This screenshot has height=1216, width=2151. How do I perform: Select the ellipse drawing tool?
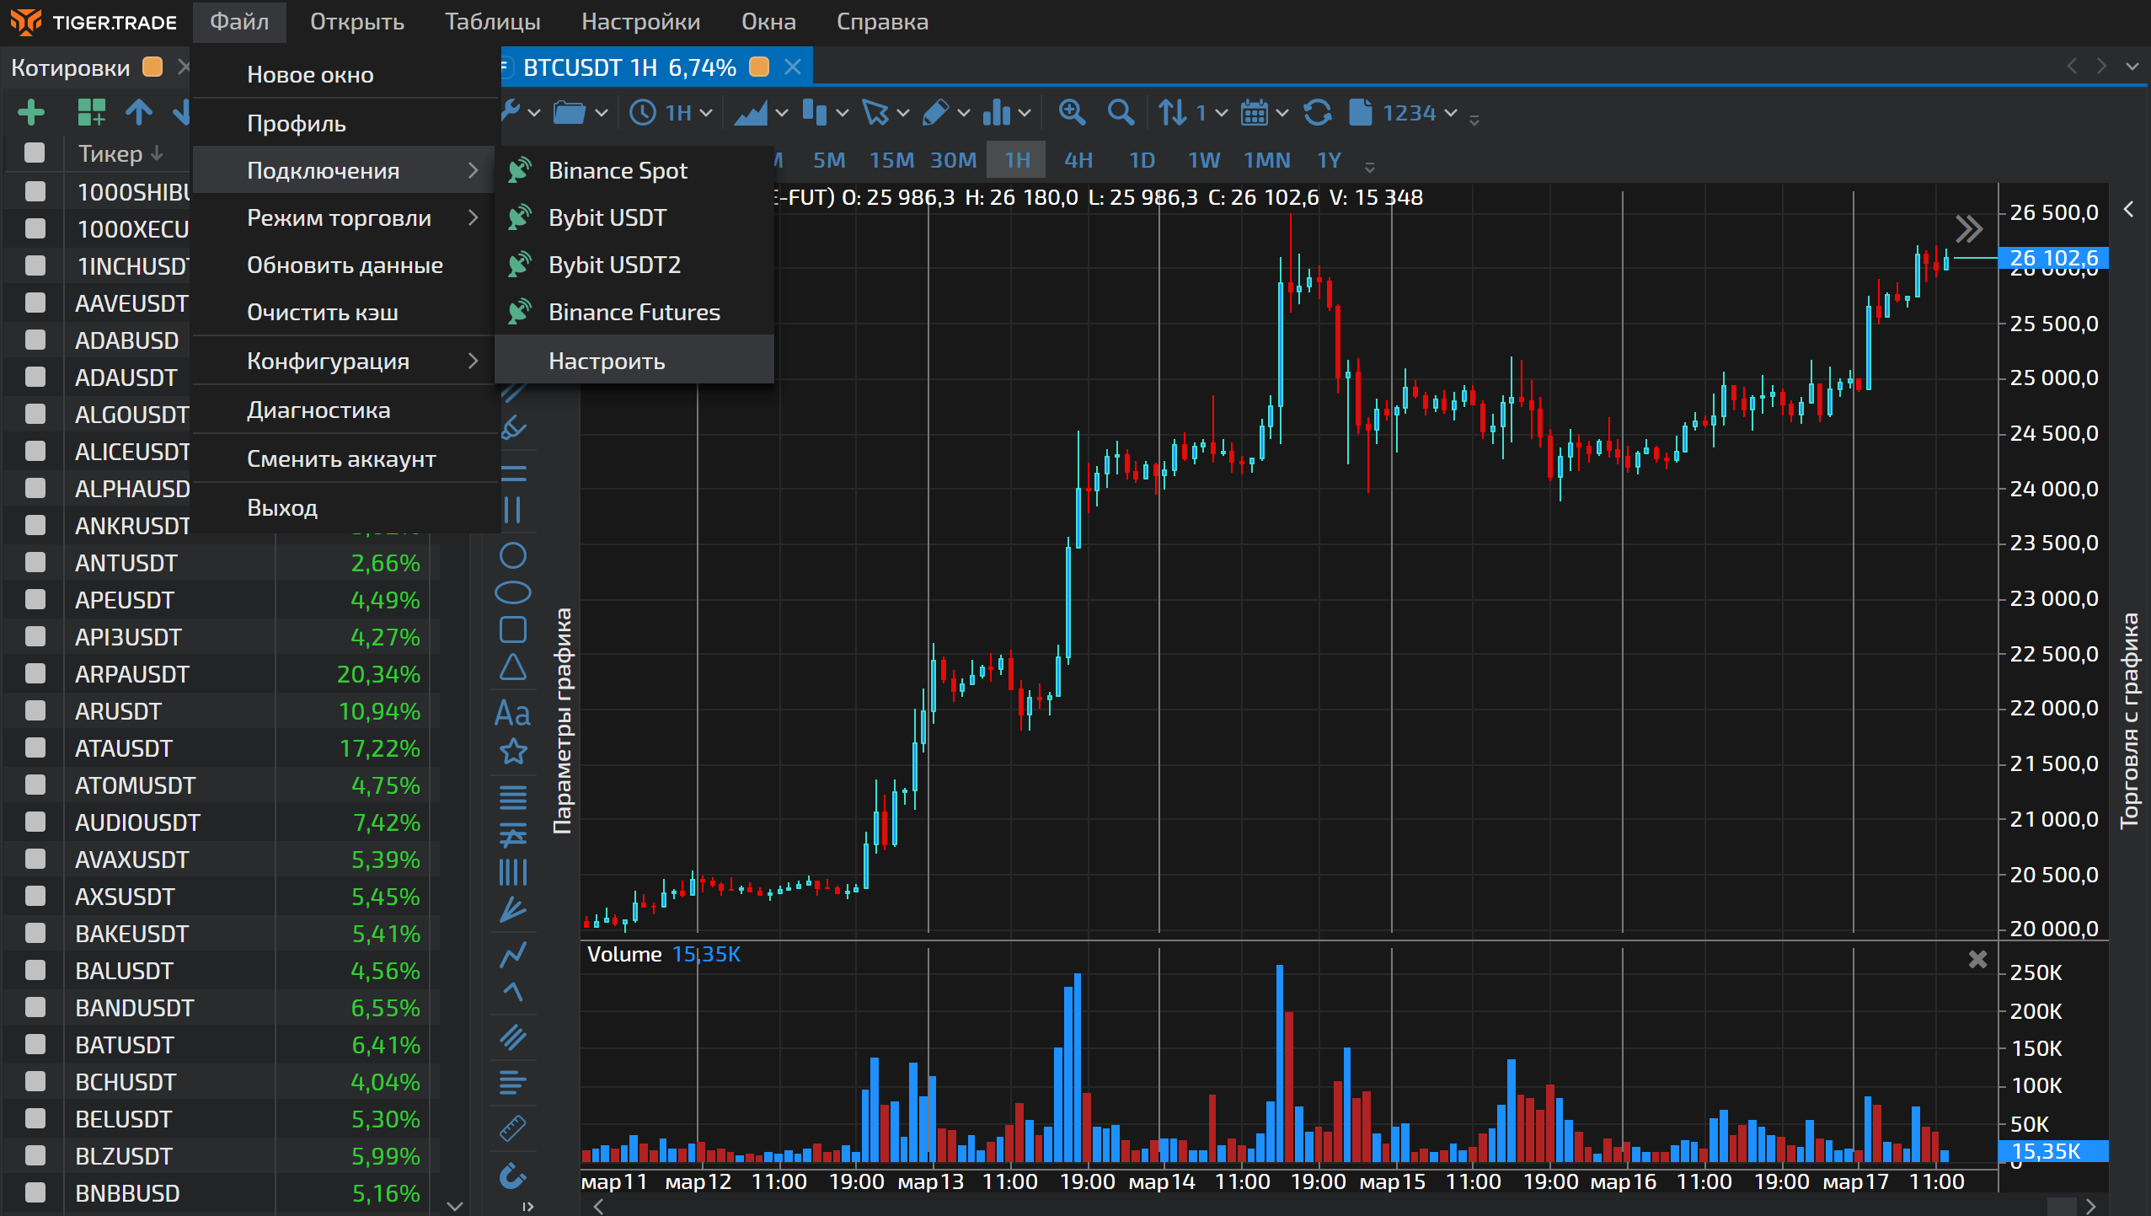512,592
